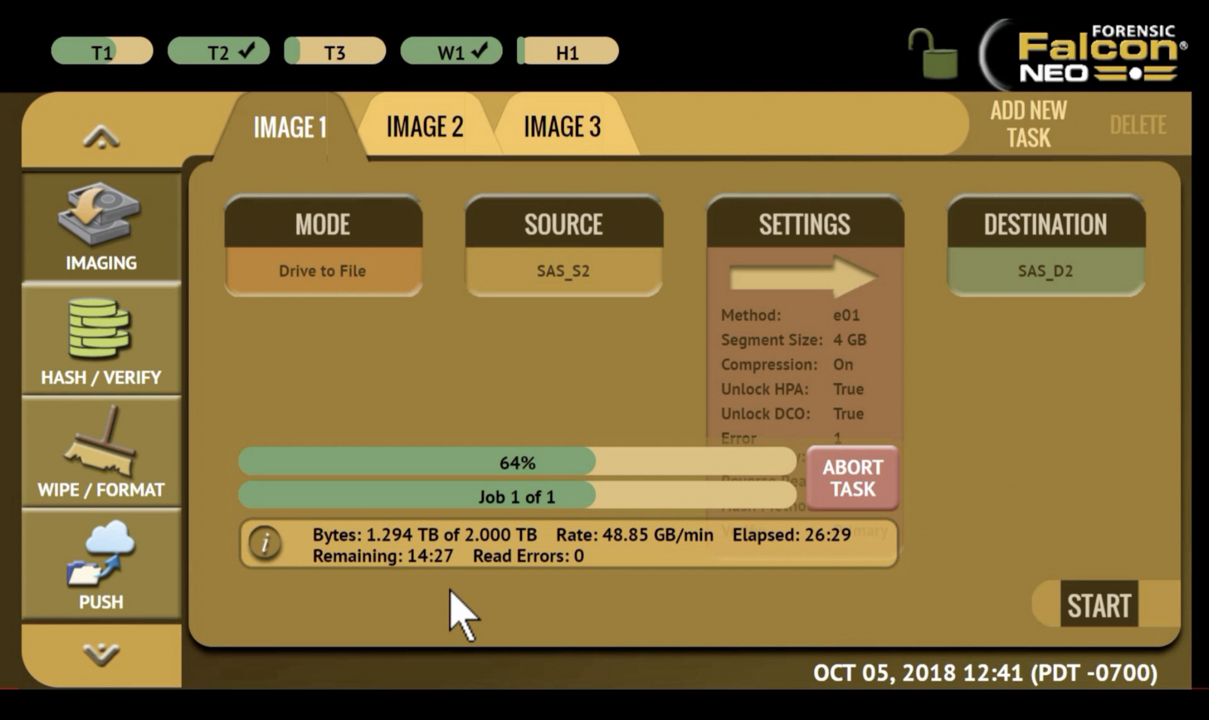Click the settings arrow graphic

[x=804, y=276]
